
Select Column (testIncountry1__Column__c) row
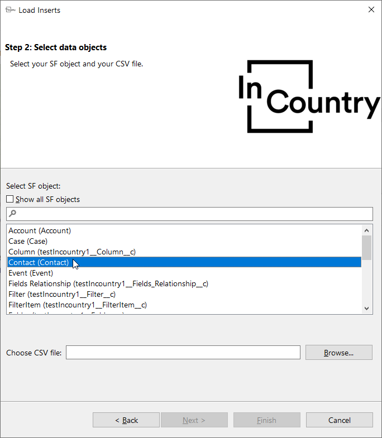pos(184,252)
